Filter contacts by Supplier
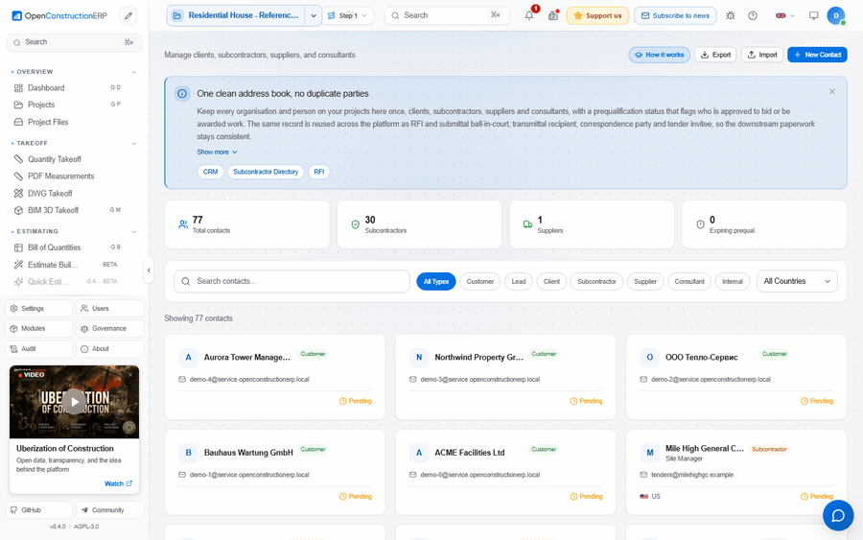The image size is (863, 540). coord(645,281)
